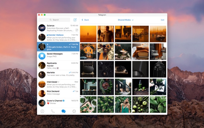Viewport: 204px width, 128px height.
Task: Open star ornament with greenery thumbnail
Action: (158, 87)
